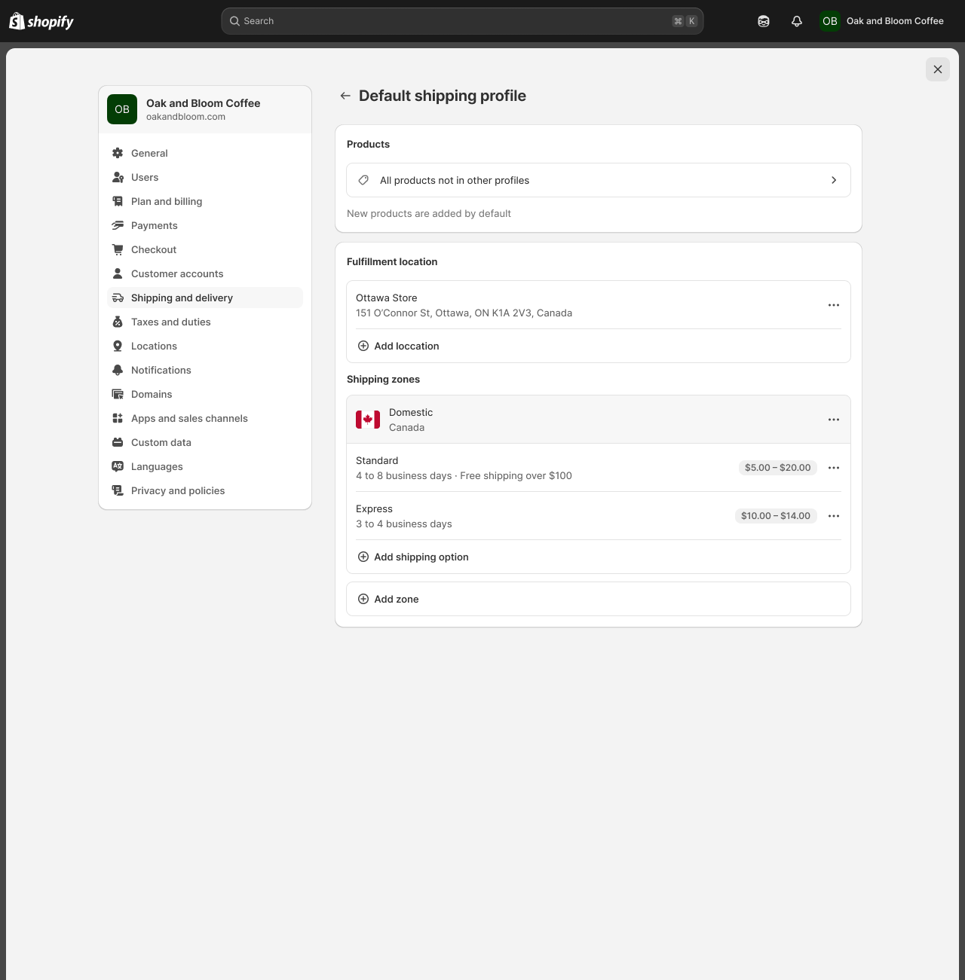Click the Taxes and duties icon
This screenshot has height=980, width=965.
click(118, 322)
